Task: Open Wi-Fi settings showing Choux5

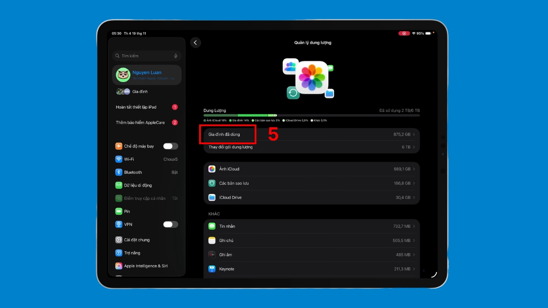Action: tap(147, 159)
